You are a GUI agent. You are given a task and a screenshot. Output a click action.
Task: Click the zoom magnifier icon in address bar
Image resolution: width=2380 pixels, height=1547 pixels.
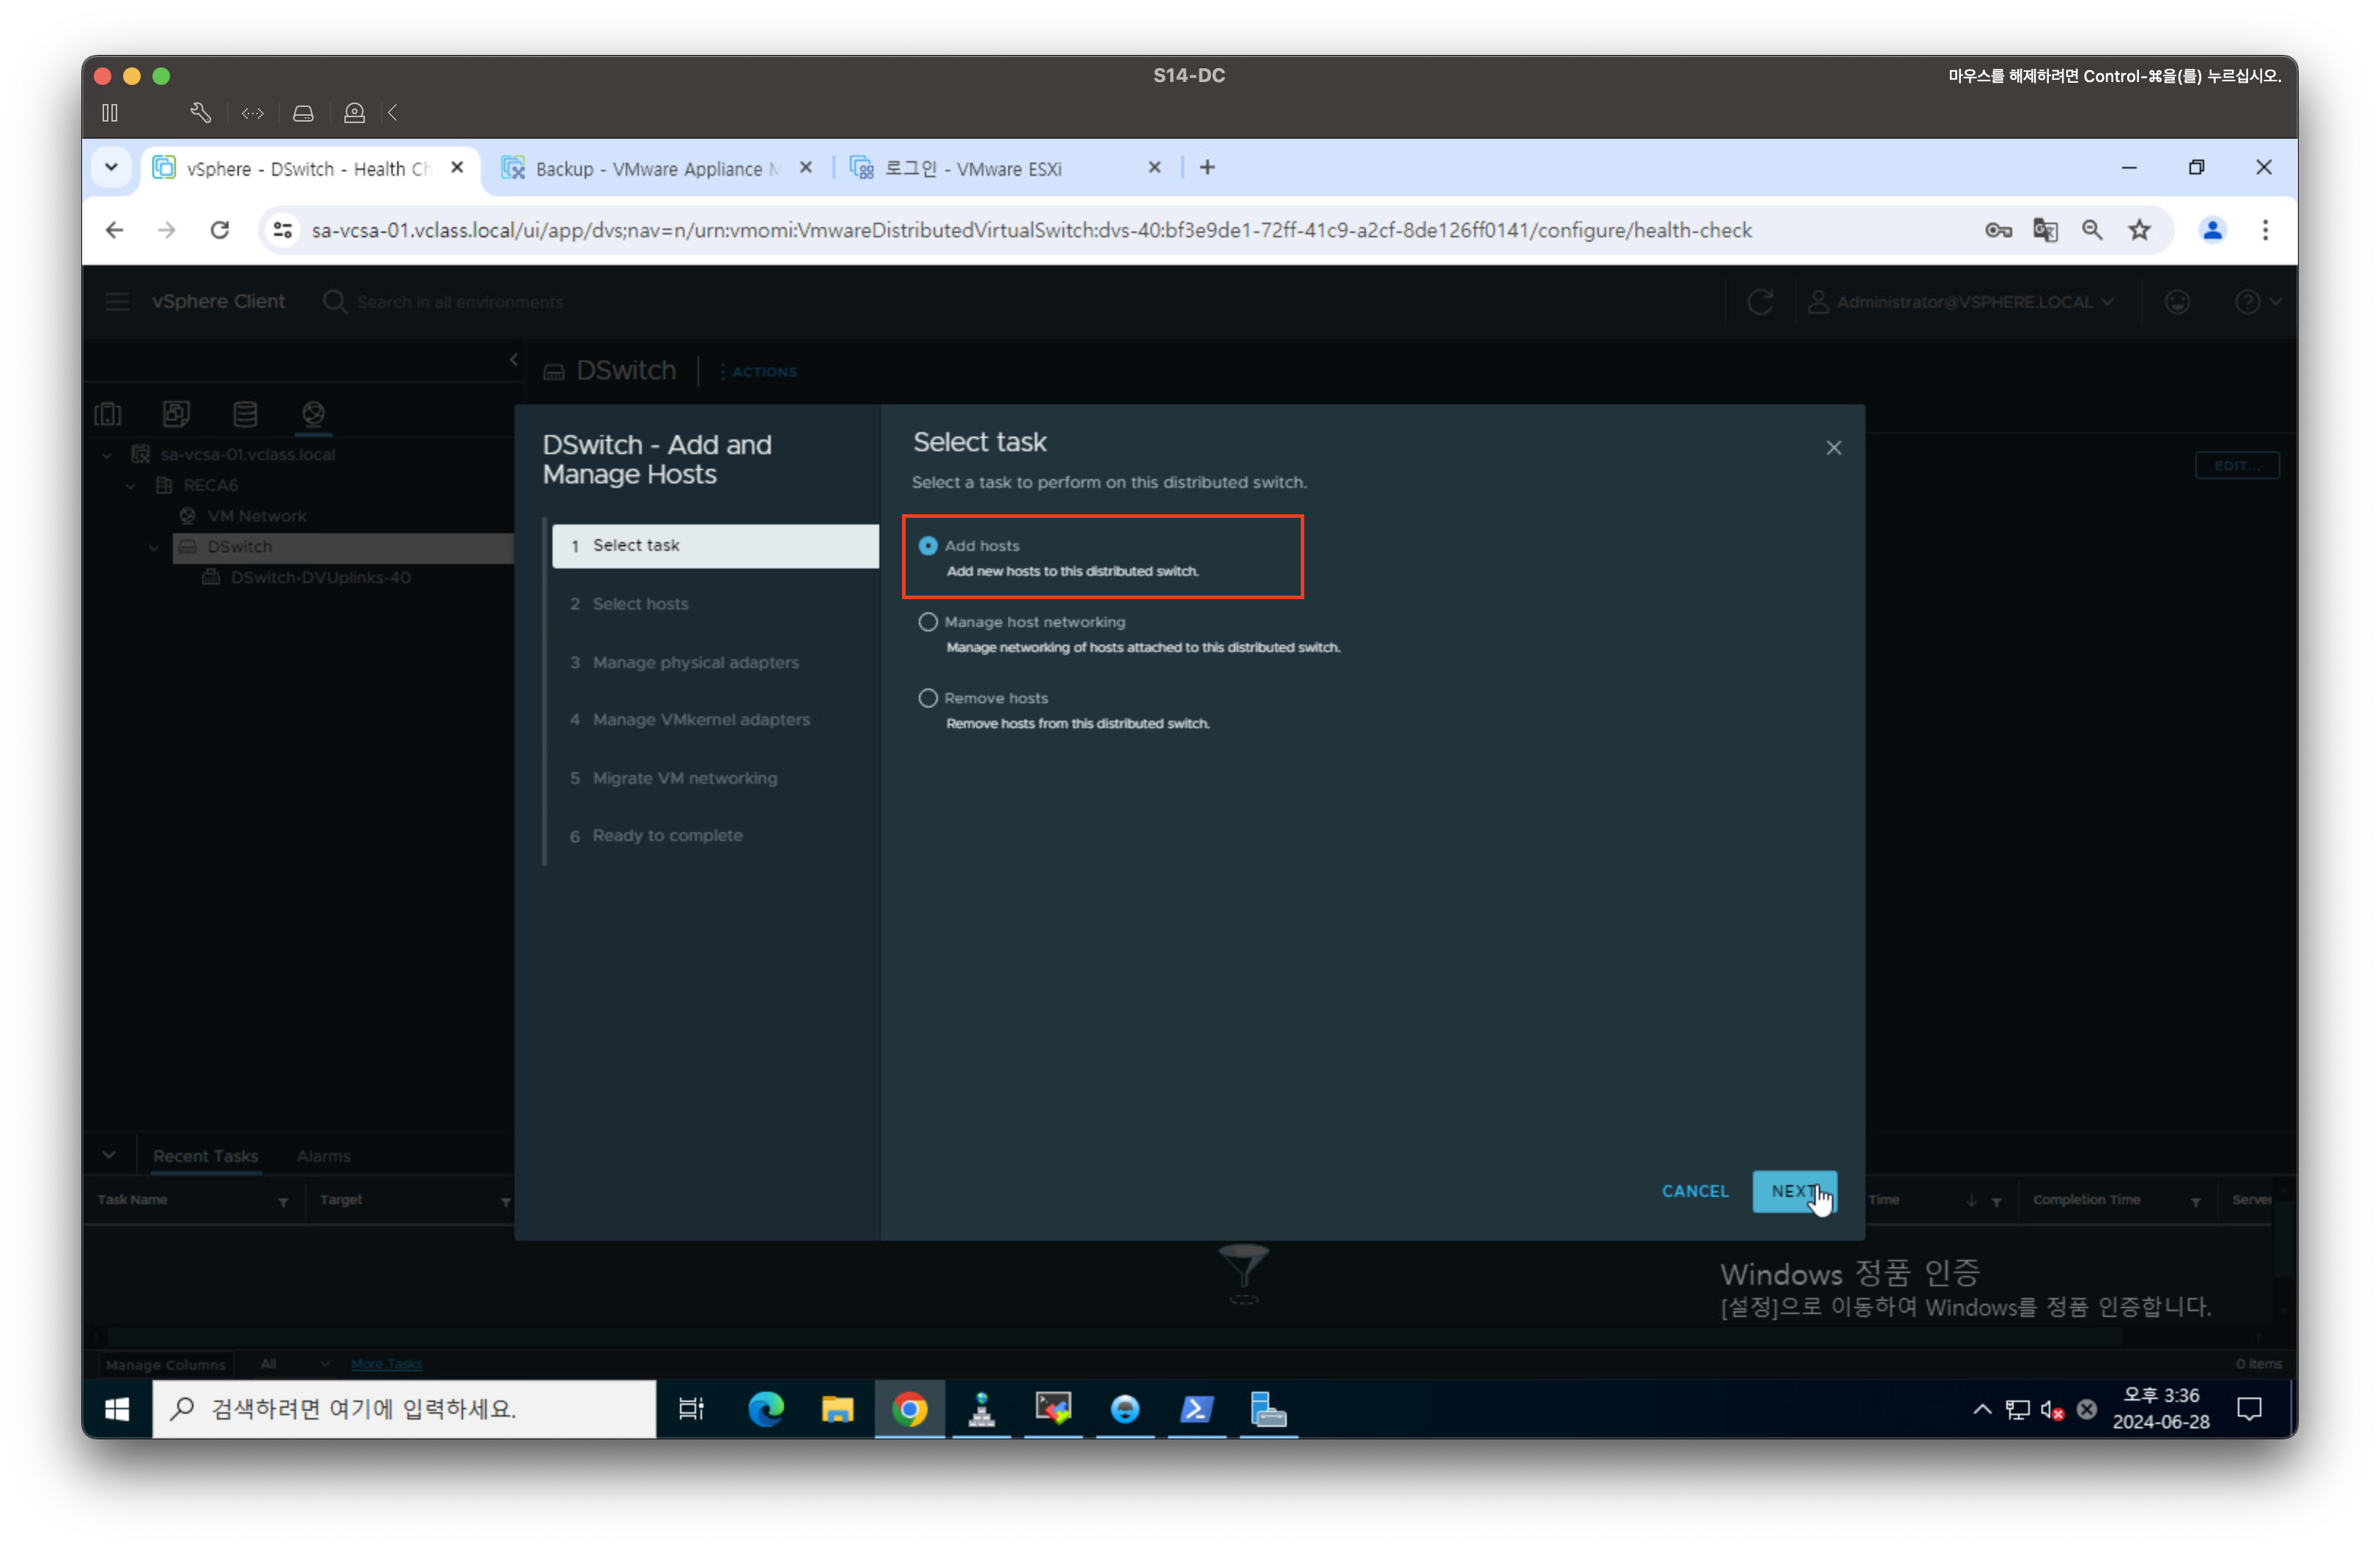click(2092, 231)
